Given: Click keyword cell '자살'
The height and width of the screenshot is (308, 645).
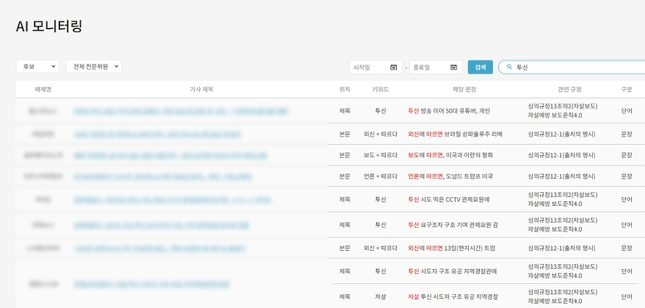Looking at the screenshot, I should (380, 296).
